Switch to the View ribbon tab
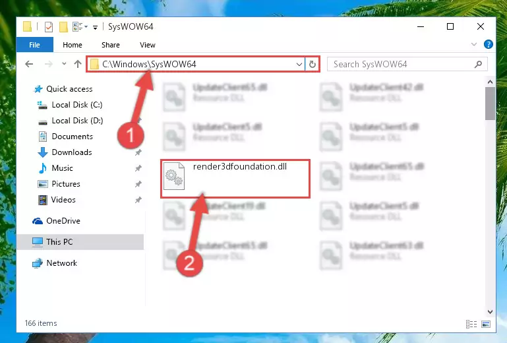Screen dimensions: 507x343 tap(148, 45)
